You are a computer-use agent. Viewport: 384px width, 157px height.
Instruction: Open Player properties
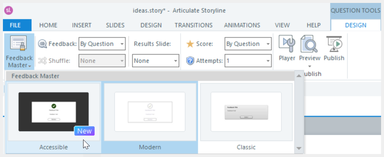[287, 49]
